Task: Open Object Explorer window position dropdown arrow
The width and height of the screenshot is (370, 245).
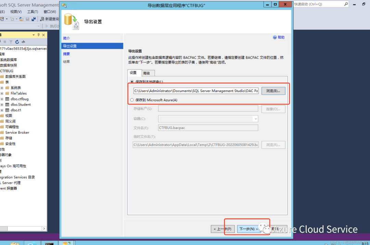Action: [x=34, y=35]
